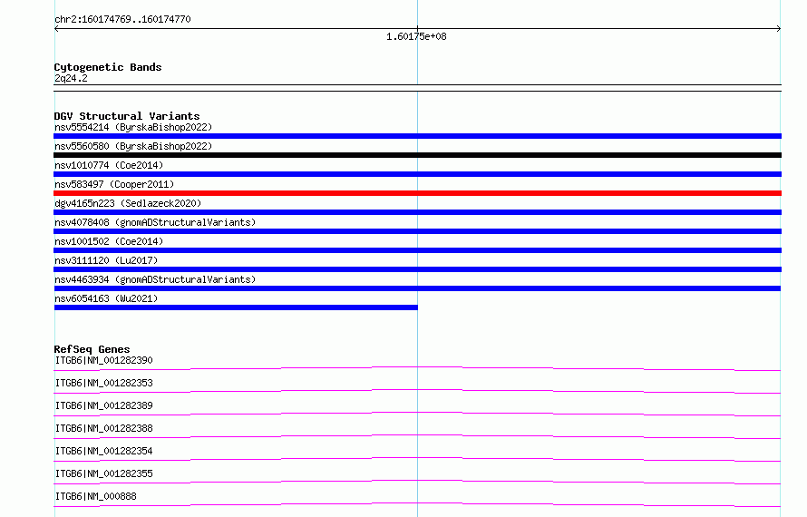Click the blue bar under nsv4078408

(x=417, y=231)
